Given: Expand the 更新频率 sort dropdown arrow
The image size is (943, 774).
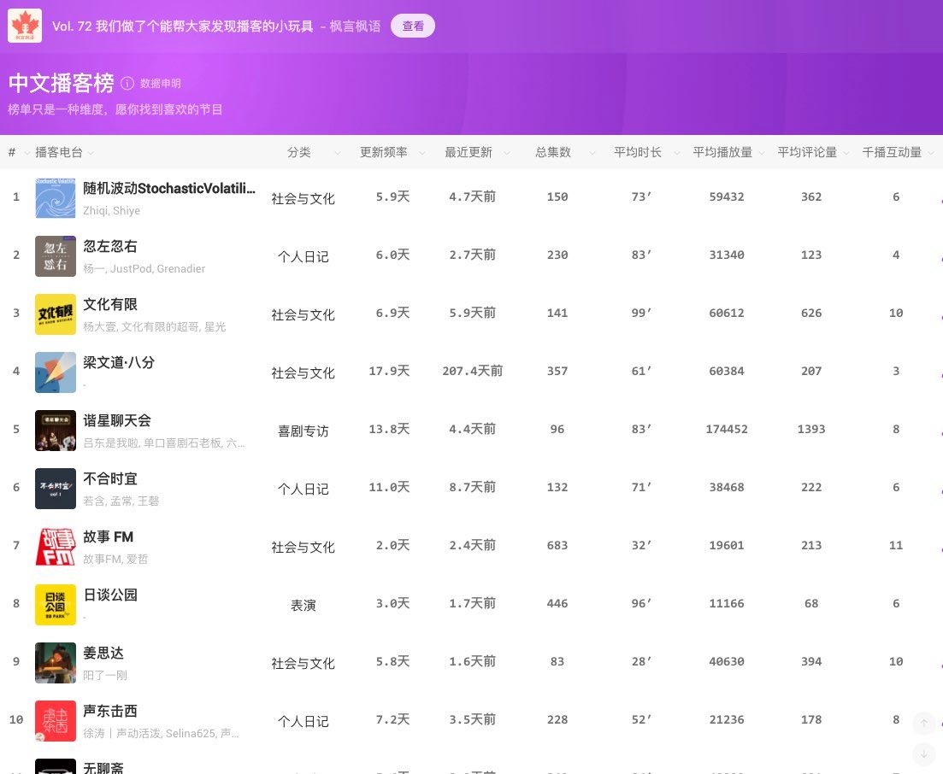Looking at the screenshot, I should coord(421,153).
